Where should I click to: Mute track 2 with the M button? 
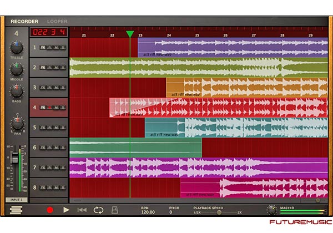click(56, 68)
